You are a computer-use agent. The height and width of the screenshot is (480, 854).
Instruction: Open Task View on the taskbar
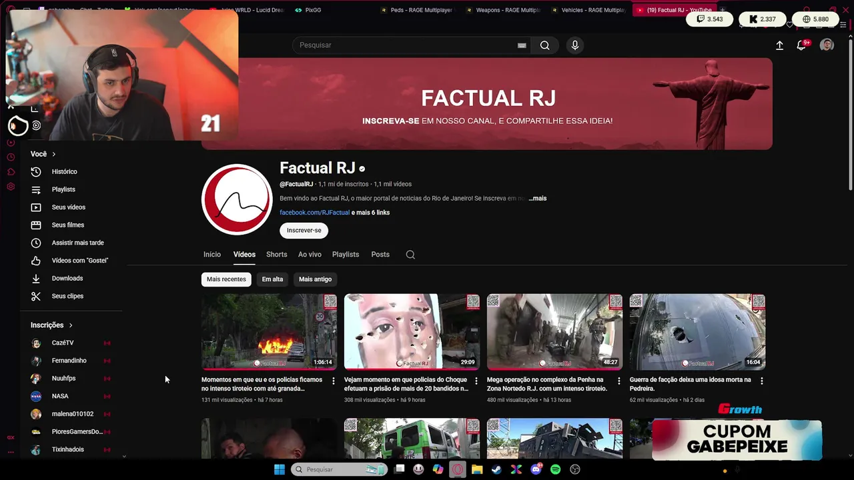(400, 469)
